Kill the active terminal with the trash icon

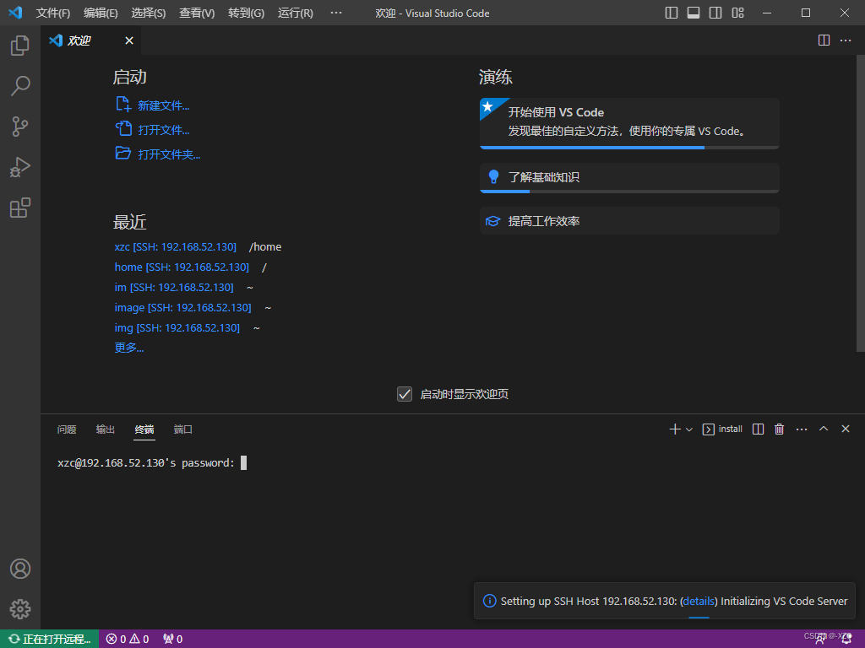click(x=779, y=429)
